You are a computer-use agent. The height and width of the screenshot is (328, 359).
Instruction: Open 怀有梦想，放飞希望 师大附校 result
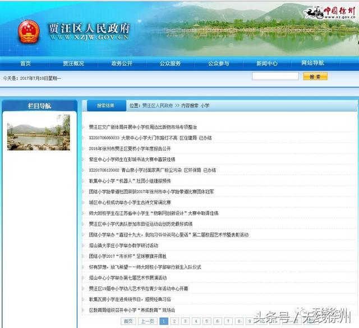tap(145, 267)
